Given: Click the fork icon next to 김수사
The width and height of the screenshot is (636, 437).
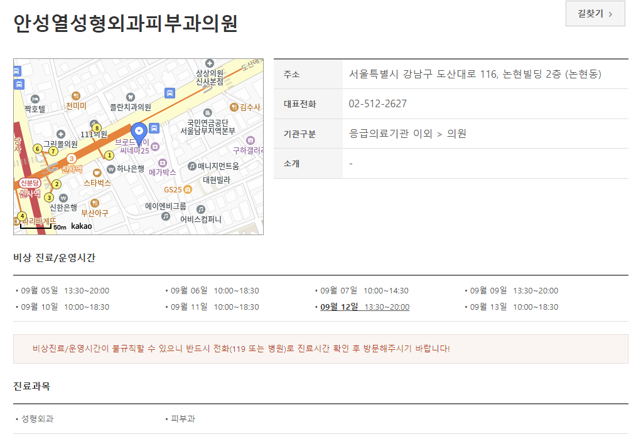Looking at the screenshot, I should (234, 107).
